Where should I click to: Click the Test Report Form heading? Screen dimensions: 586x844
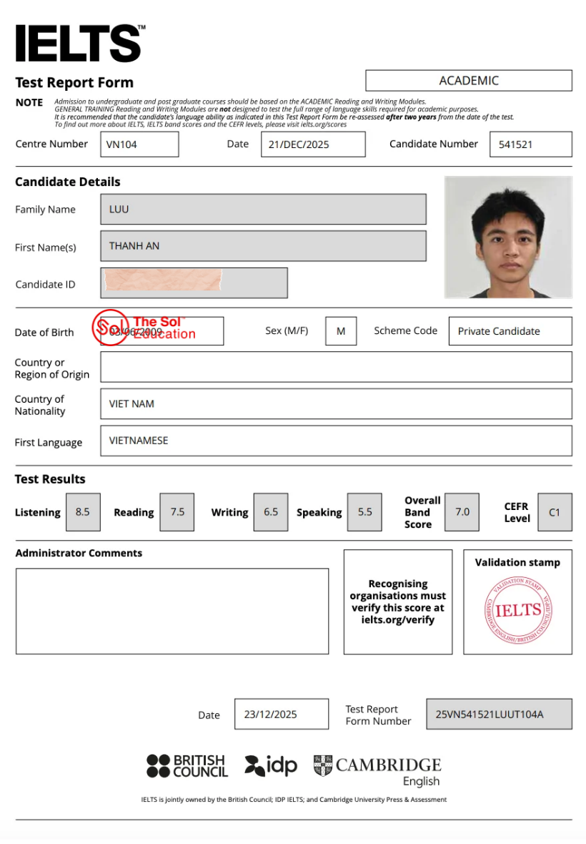[x=74, y=83]
